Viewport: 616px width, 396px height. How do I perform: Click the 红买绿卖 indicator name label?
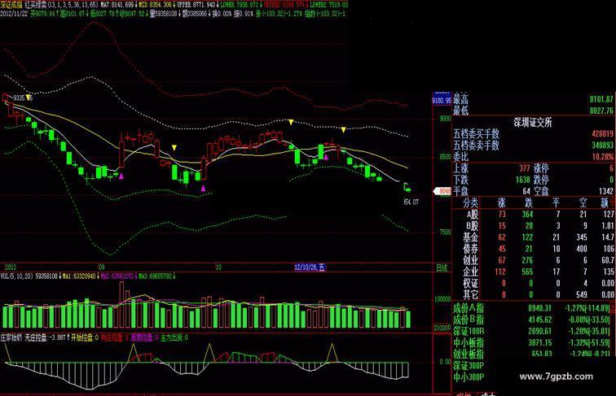[x=36, y=5]
